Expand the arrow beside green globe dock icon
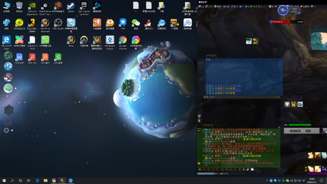The height and width of the screenshot is (184, 327). pos(15,88)
